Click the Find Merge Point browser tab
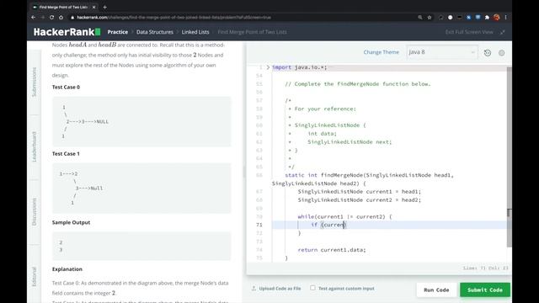The width and height of the screenshot is (539, 303). click(x=64, y=7)
